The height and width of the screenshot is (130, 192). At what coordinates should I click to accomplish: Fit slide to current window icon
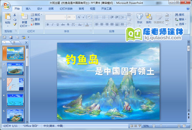[184, 126]
